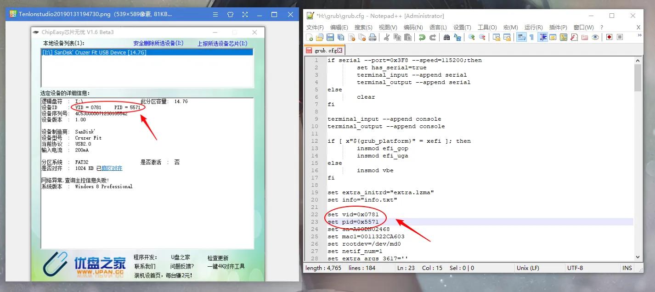655x292 pixels.
Task: Click the editor scrollbar up arrow
Action: point(638,60)
